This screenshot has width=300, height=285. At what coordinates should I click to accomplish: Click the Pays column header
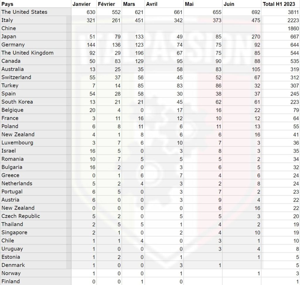tap(7, 4)
